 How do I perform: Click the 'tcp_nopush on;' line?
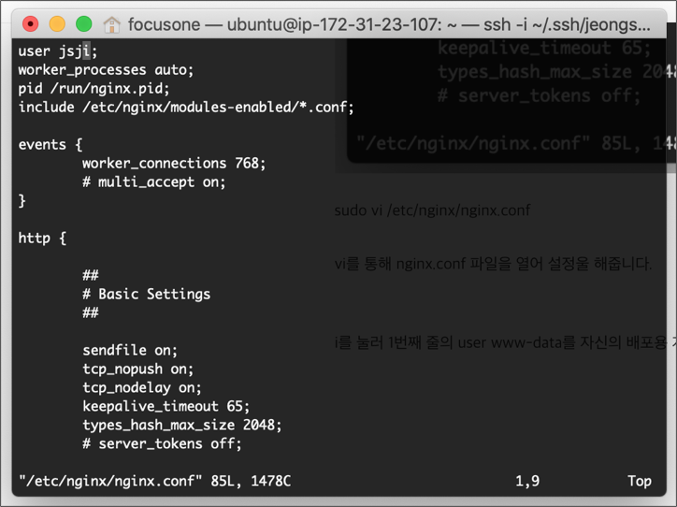(x=138, y=369)
